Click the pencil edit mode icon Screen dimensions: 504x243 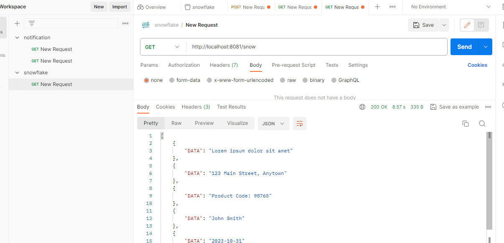click(x=467, y=25)
